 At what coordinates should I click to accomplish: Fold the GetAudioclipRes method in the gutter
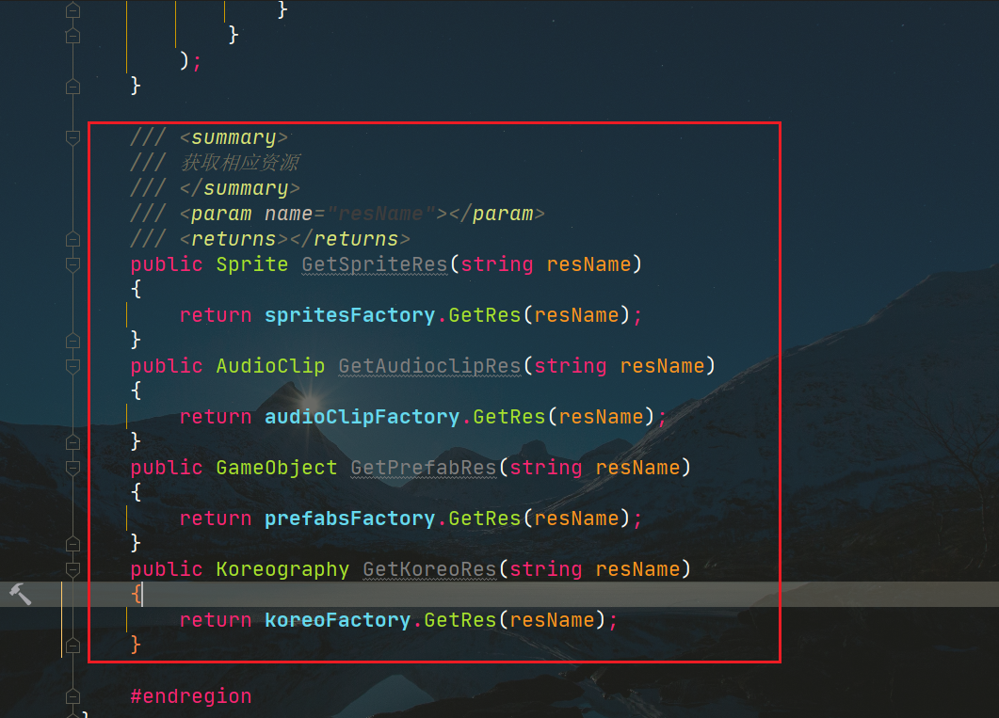[73, 366]
